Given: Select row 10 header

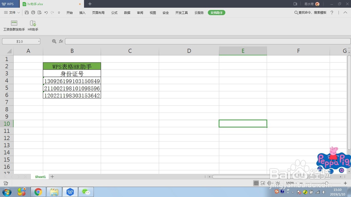Looking at the screenshot, I should pos(7,124).
